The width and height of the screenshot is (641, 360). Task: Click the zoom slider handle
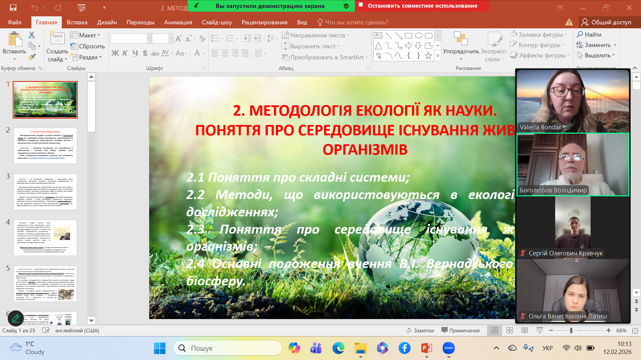pos(571,330)
